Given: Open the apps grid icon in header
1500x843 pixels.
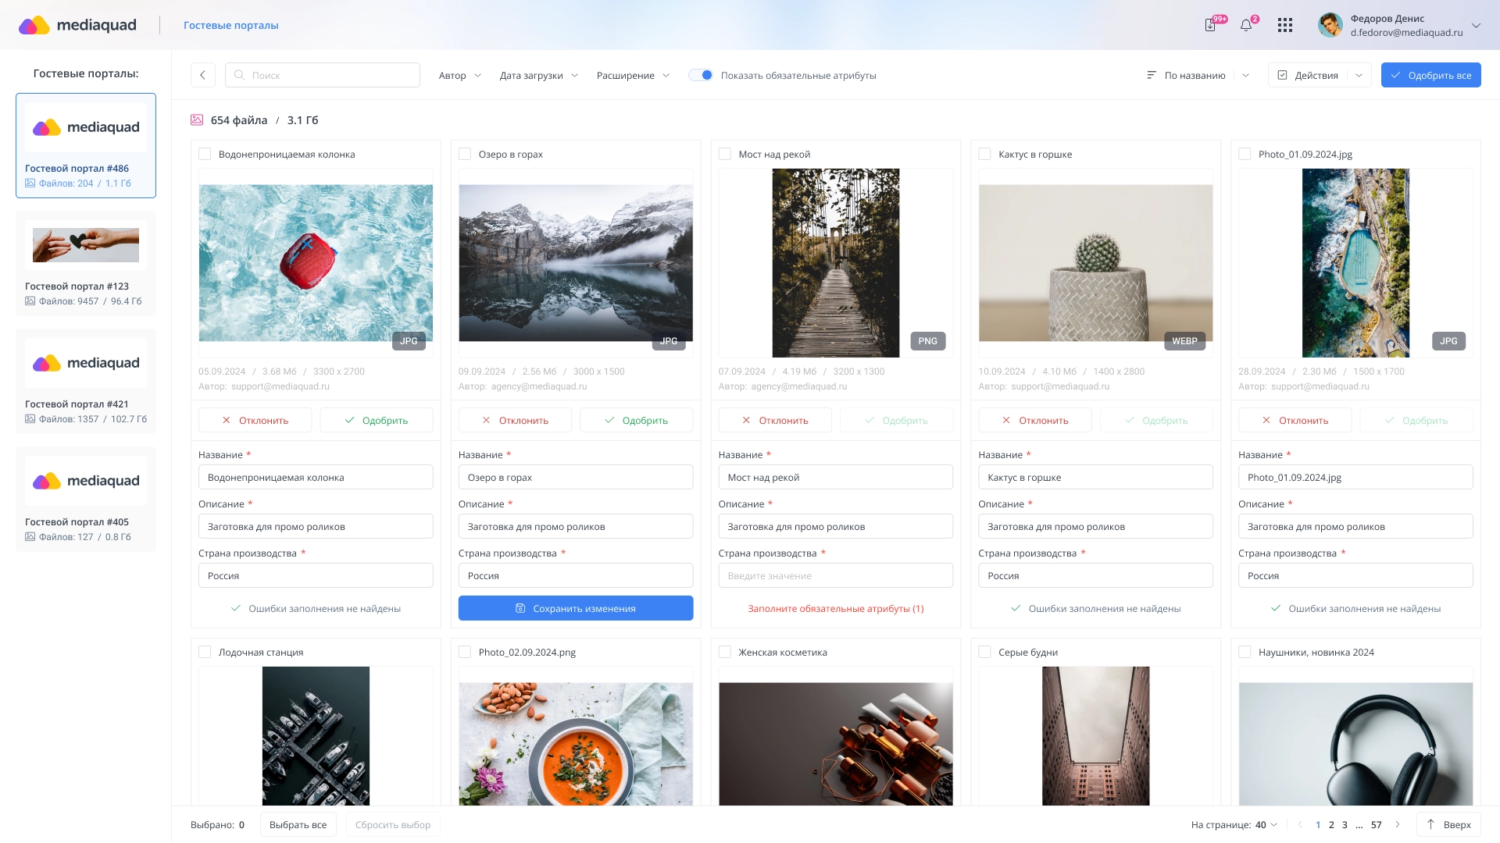Looking at the screenshot, I should (1285, 25).
